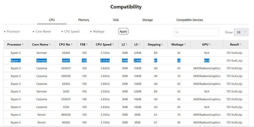The width and height of the screenshot is (254, 127).
Task: Click the Core Name sort arrows
Action: [50, 44]
